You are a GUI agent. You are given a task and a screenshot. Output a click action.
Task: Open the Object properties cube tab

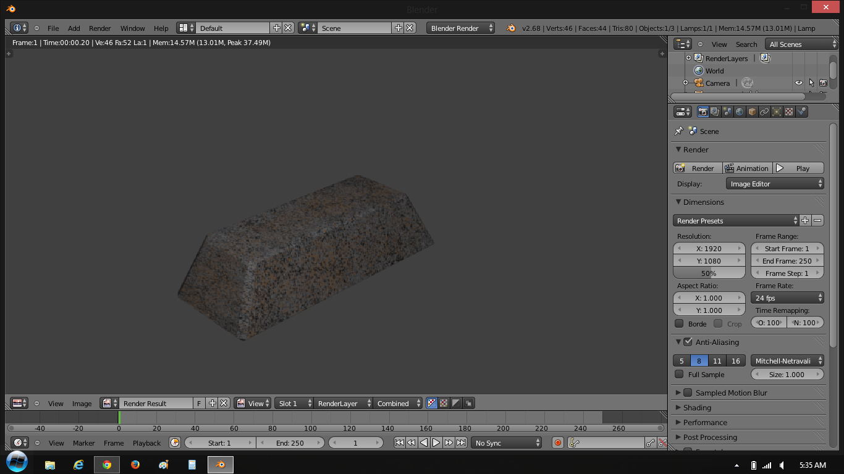[x=752, y=112]
